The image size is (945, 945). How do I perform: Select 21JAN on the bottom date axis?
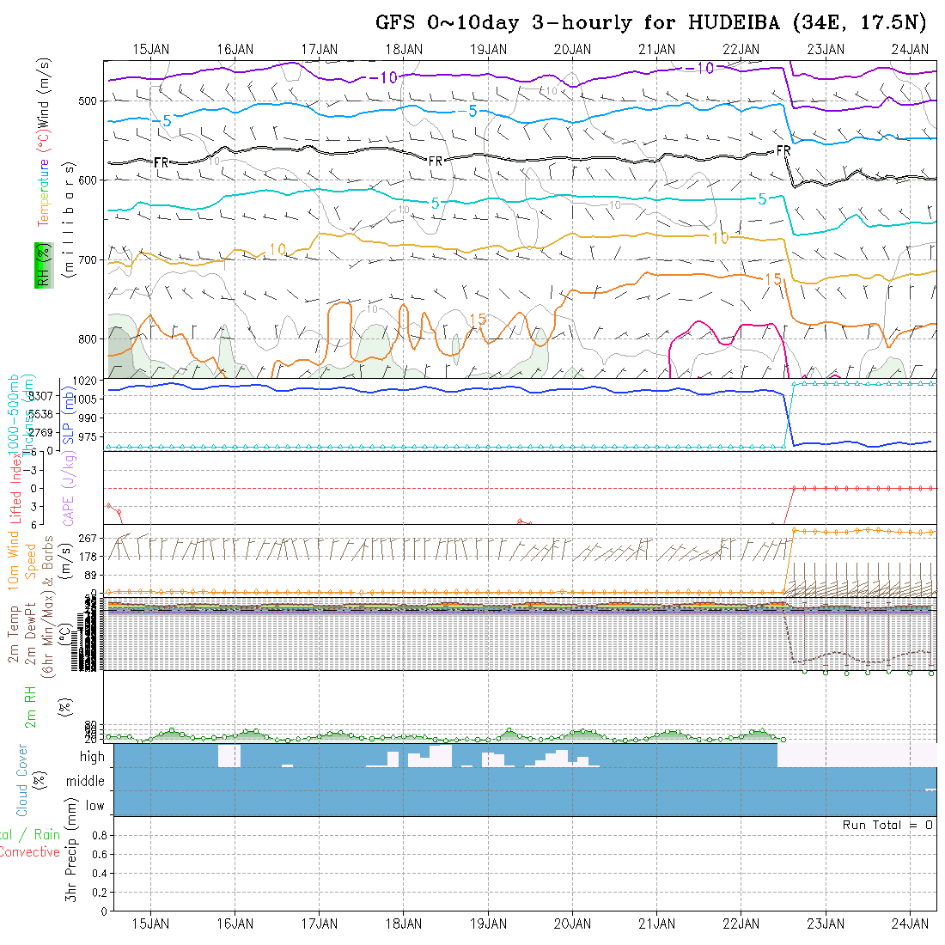(x=656, y=924)
